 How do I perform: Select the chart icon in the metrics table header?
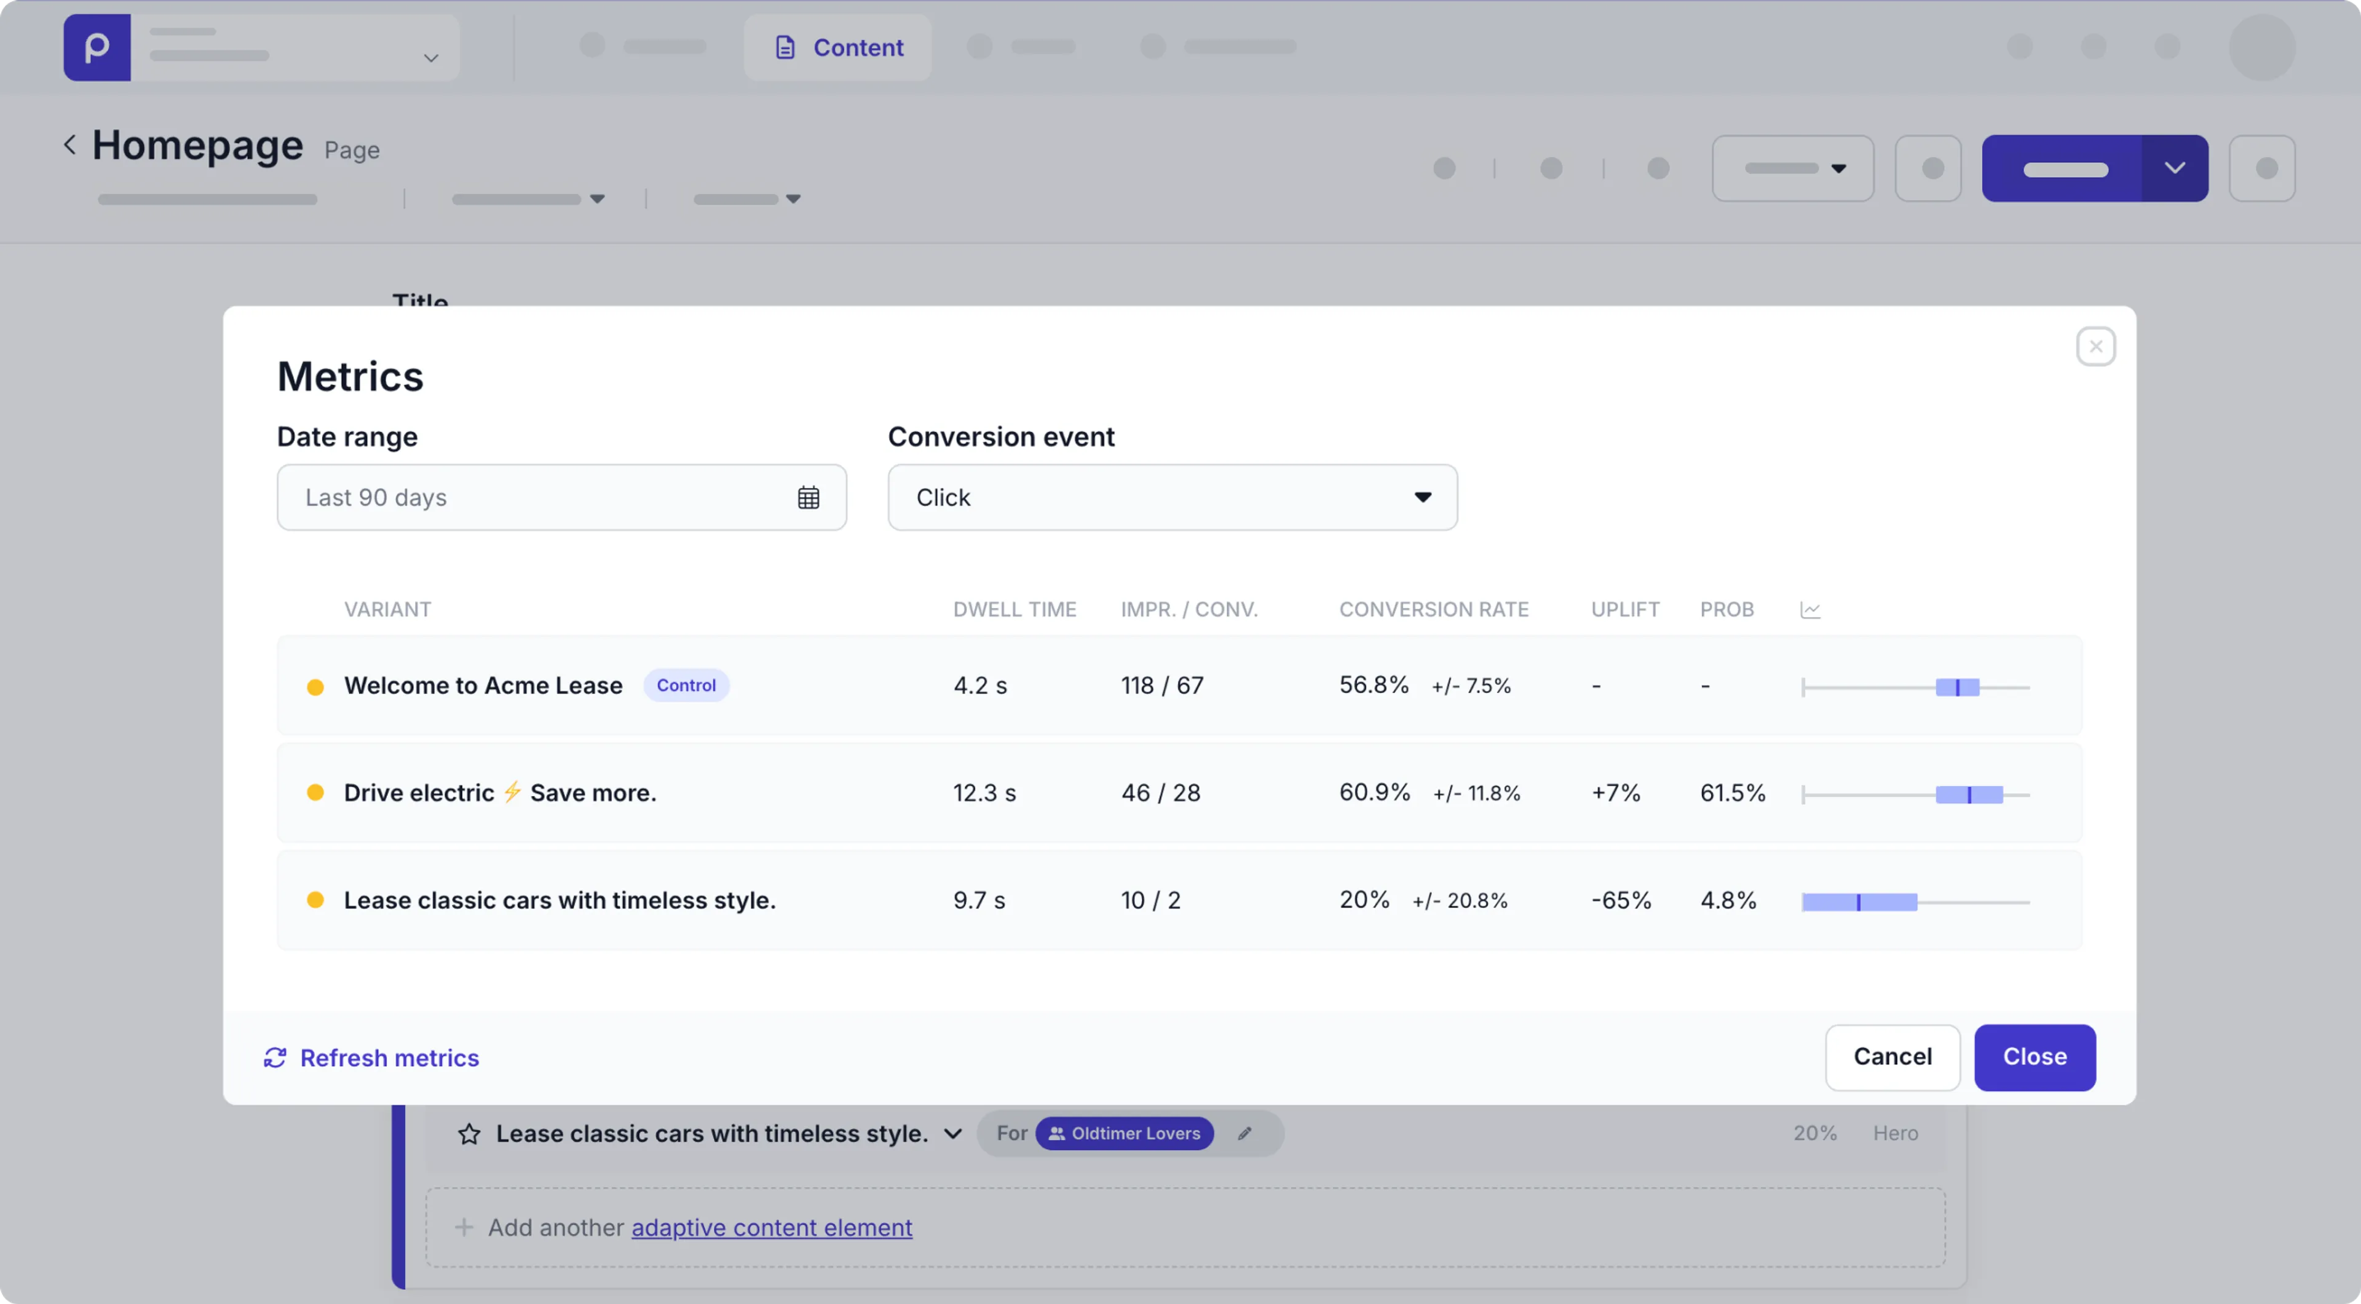1812,609
